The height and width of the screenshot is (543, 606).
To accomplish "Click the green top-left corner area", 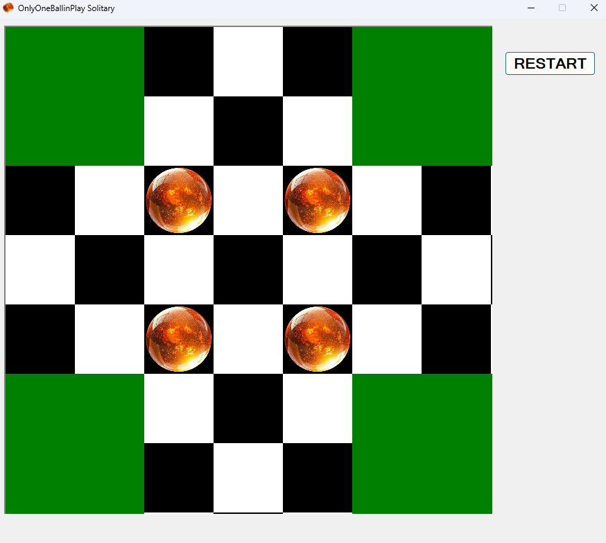I will pos(74,96).
